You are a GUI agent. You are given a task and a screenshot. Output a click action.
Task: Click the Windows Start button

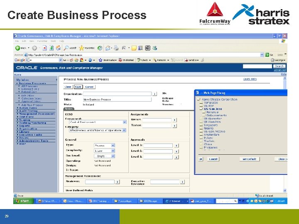(23, 201)
